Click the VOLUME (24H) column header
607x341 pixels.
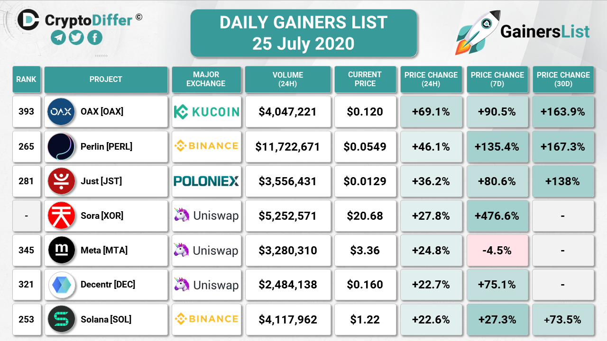coord(288,80)
